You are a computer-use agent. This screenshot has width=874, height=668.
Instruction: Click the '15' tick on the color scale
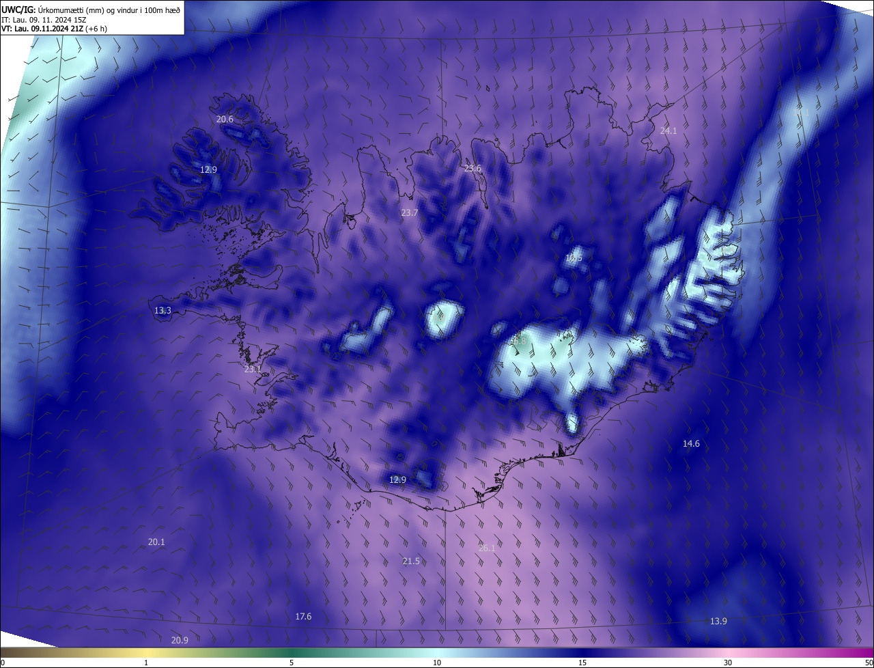point(582,663)
